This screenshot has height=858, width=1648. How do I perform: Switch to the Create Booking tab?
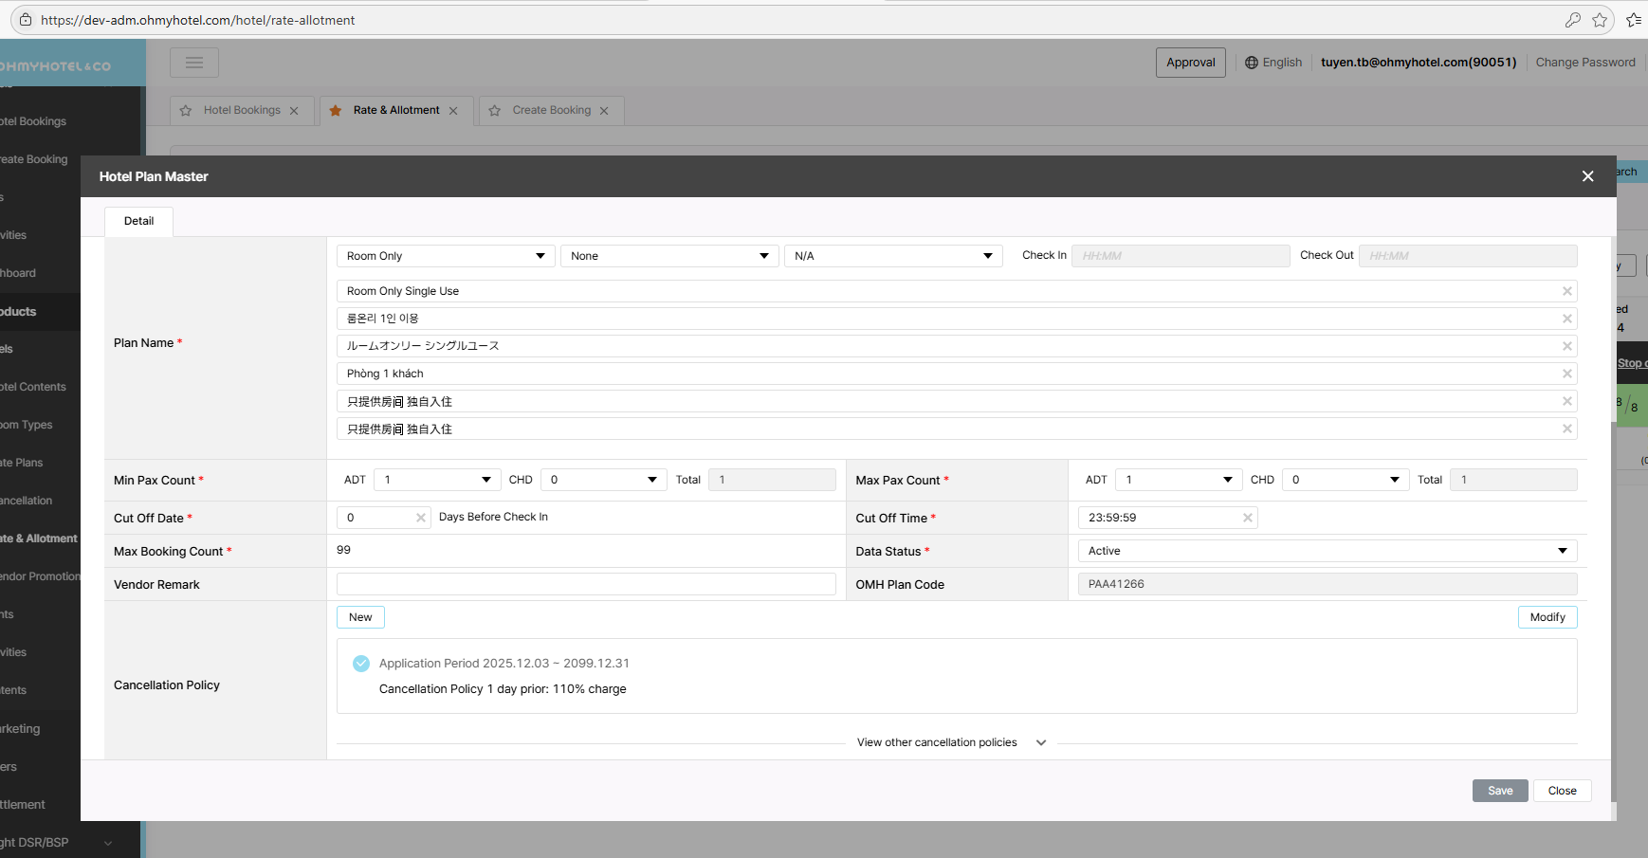(551, 110)
